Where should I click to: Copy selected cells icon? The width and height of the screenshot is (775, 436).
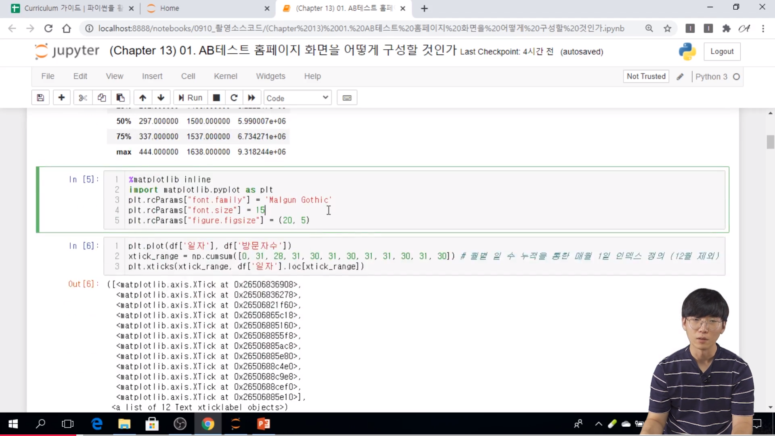[x=102, y=98]
